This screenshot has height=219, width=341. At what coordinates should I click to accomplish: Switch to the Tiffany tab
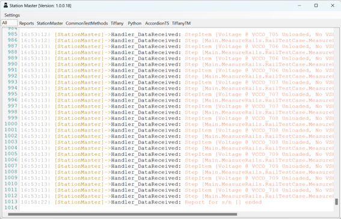point(117,23)
